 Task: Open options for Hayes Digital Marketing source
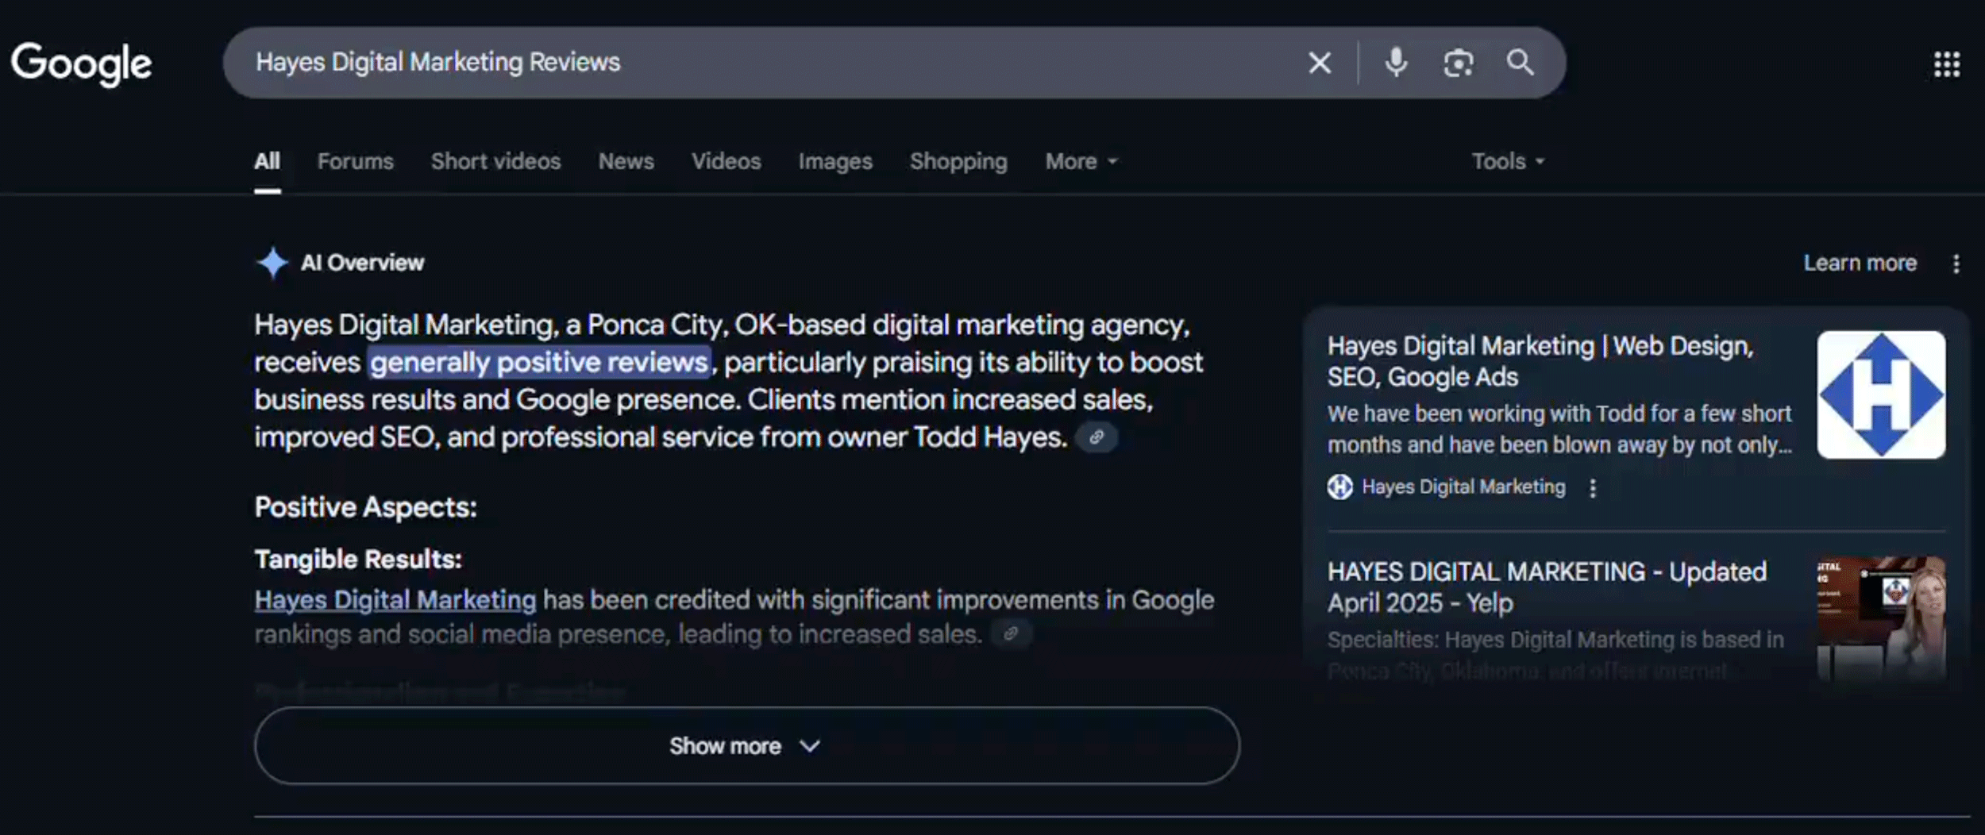[1592, 487]
